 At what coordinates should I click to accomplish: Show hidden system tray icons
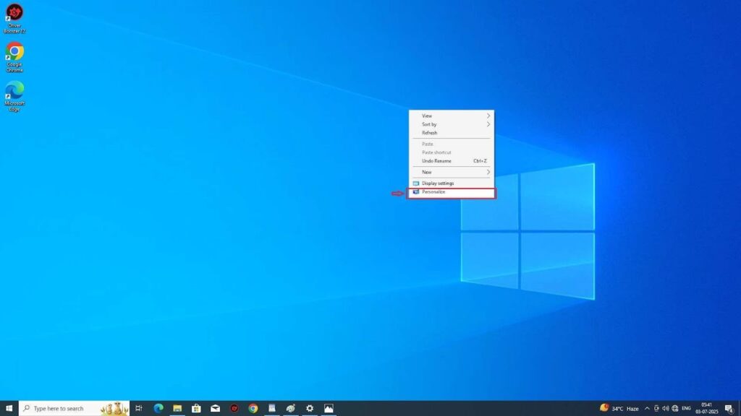(x=647, y=408)
